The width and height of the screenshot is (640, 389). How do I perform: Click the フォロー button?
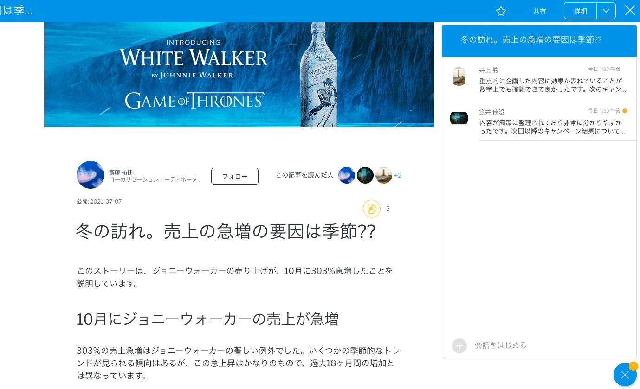coord(235,176)
